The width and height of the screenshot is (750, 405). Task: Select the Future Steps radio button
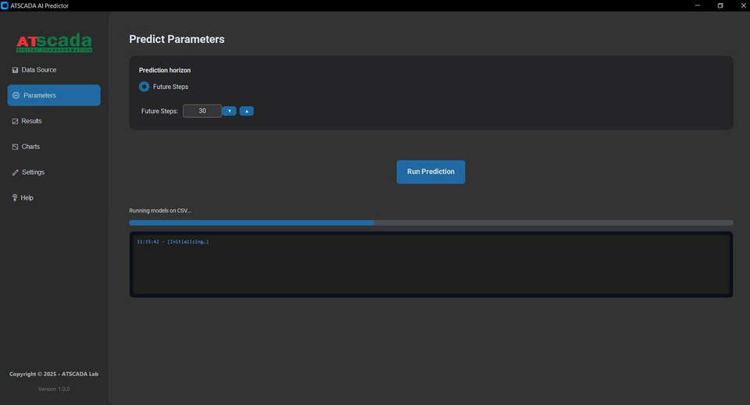click(x=144, y=87)
